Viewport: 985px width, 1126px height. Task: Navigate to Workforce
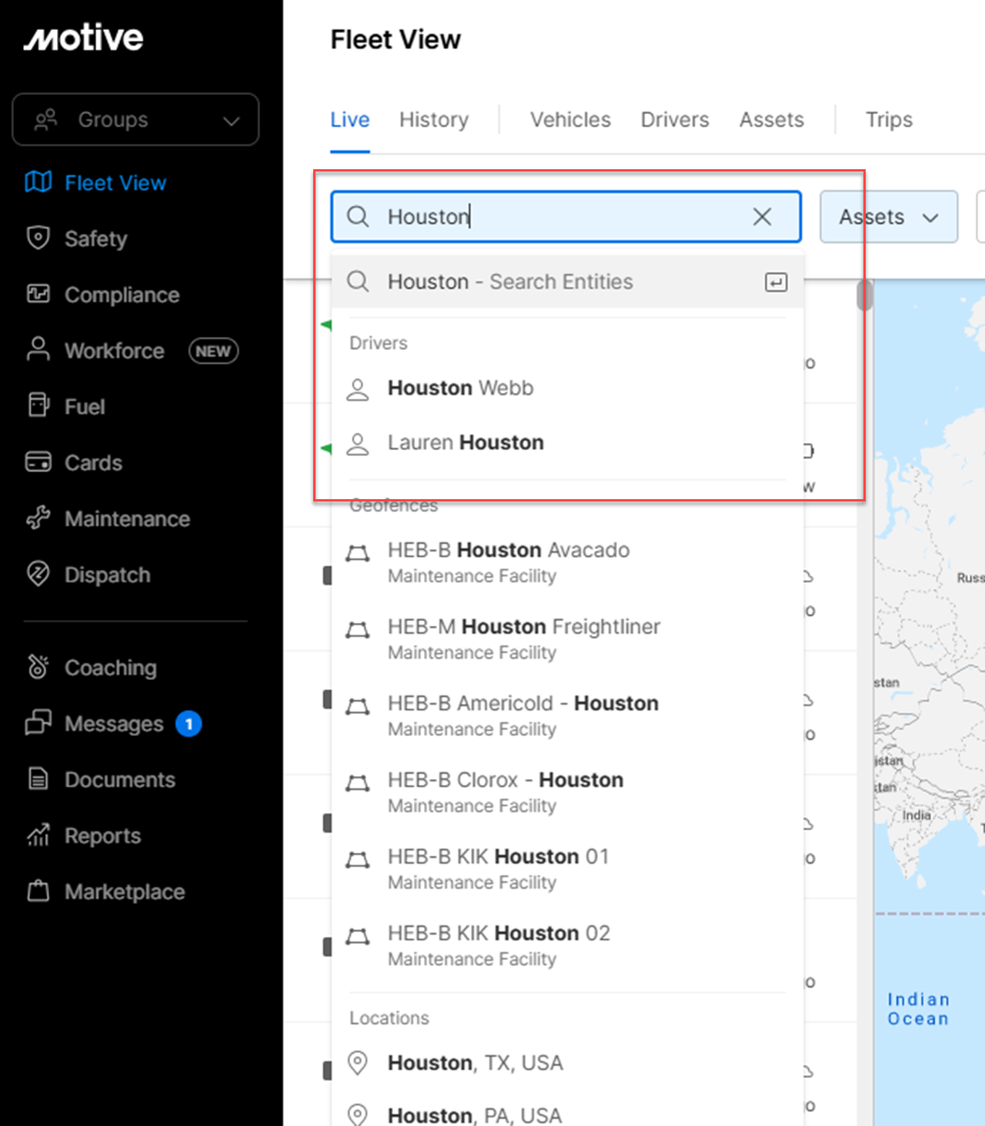[x=115, y=351]
